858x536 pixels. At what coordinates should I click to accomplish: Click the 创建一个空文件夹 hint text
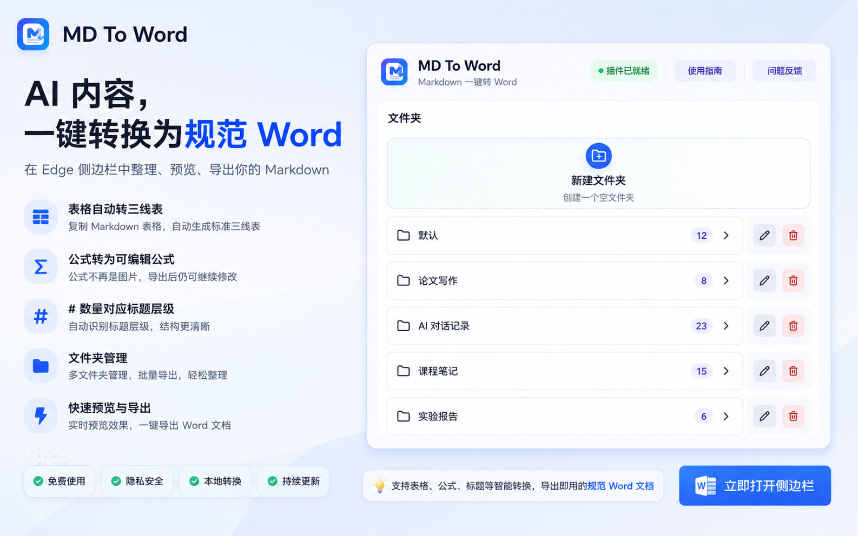pyautogui.click(x=598, y=197)
